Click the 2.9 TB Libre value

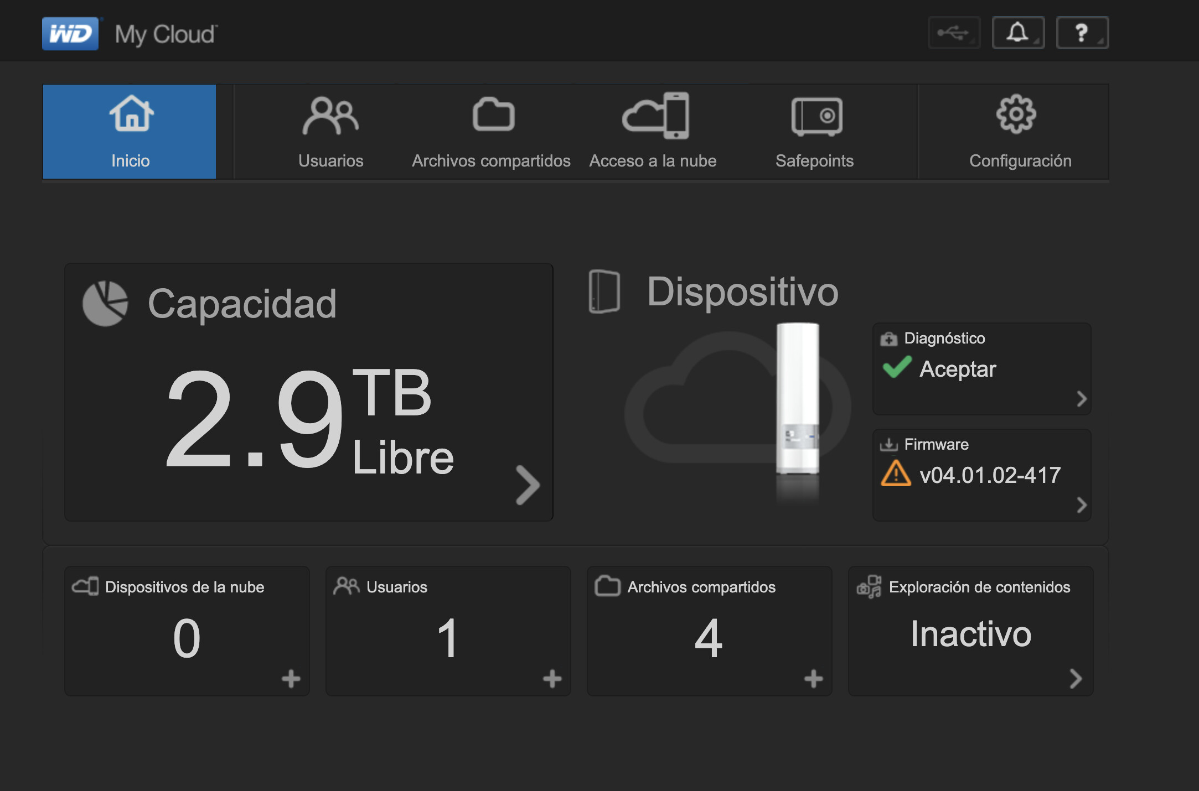tap(309, 420)
